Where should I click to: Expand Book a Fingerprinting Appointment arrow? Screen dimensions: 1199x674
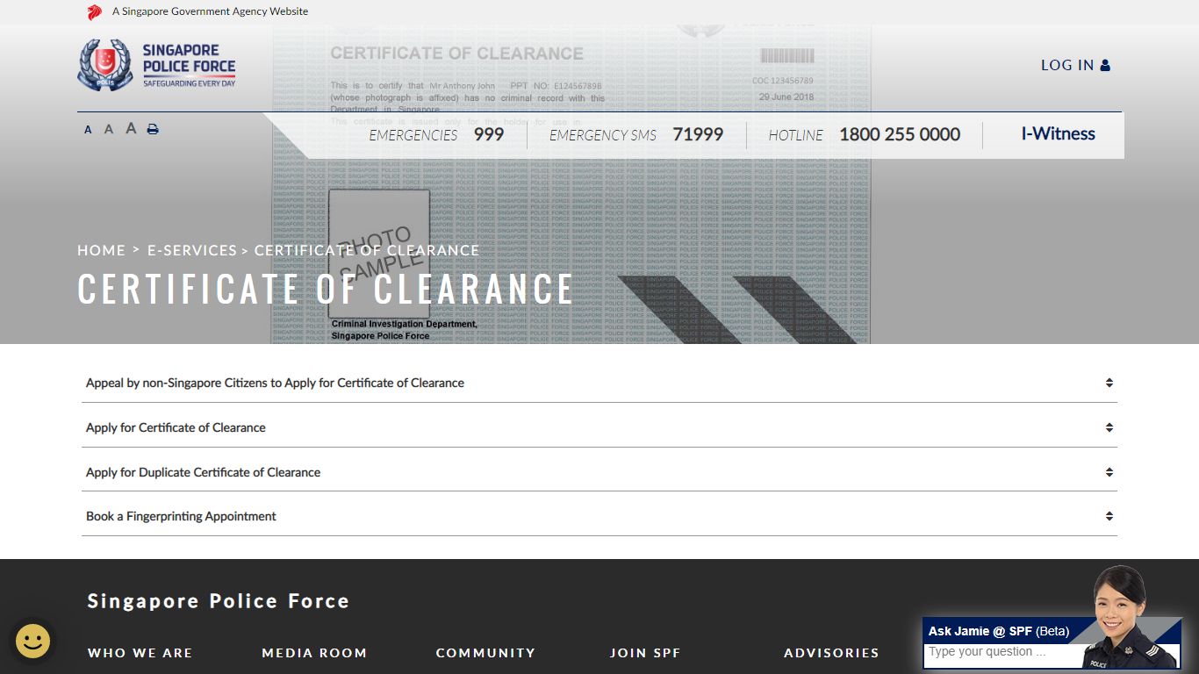pos(1109,516)
